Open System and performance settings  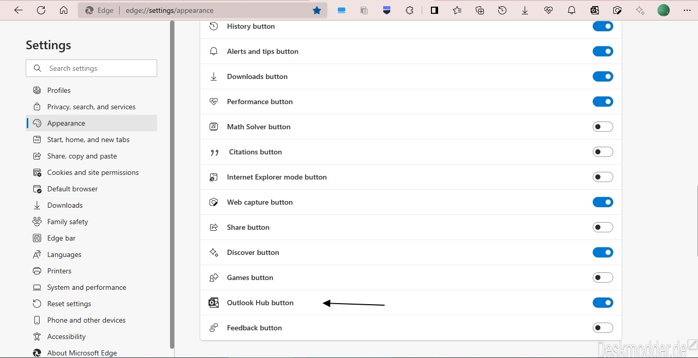tap(91, 287)
